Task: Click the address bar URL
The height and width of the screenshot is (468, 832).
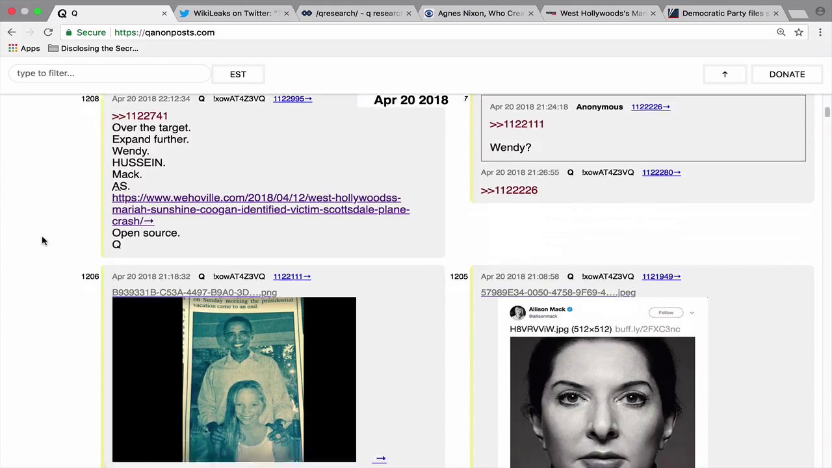Action: click(x=164, y=32)
